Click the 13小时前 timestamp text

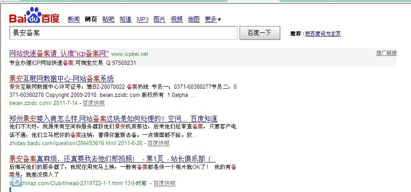[136, 183]
